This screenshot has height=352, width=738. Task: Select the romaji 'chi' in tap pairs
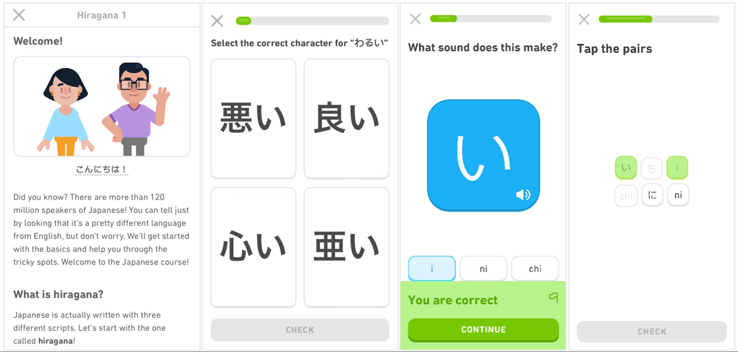626,195
